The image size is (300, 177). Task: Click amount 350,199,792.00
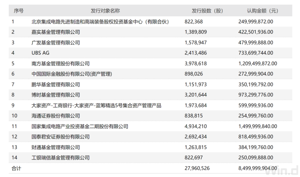click(256, 84)
